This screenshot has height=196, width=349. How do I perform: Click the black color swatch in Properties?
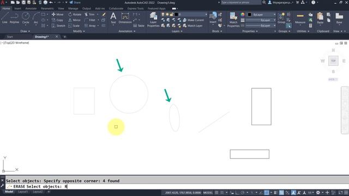[x=250, y=15]
